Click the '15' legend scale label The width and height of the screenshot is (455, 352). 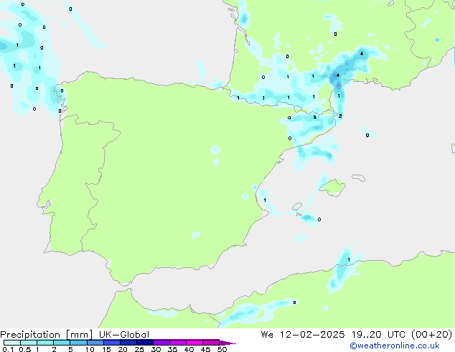click(106, 349)
